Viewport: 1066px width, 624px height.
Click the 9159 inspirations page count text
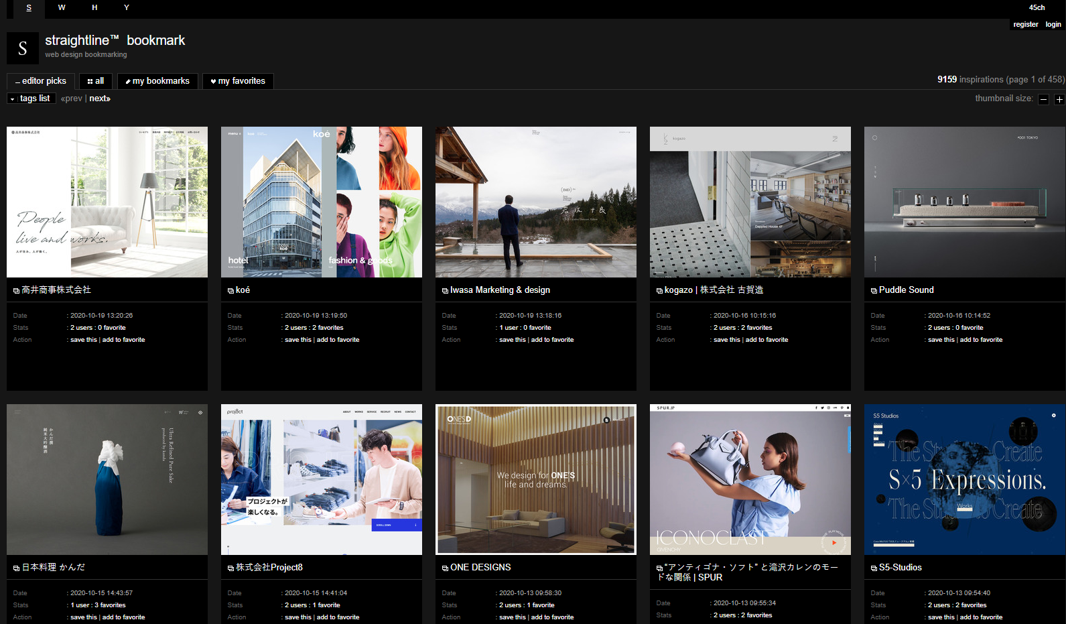coord(1001,79)
